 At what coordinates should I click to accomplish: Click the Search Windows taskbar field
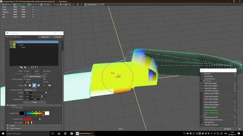coord(28,133)
